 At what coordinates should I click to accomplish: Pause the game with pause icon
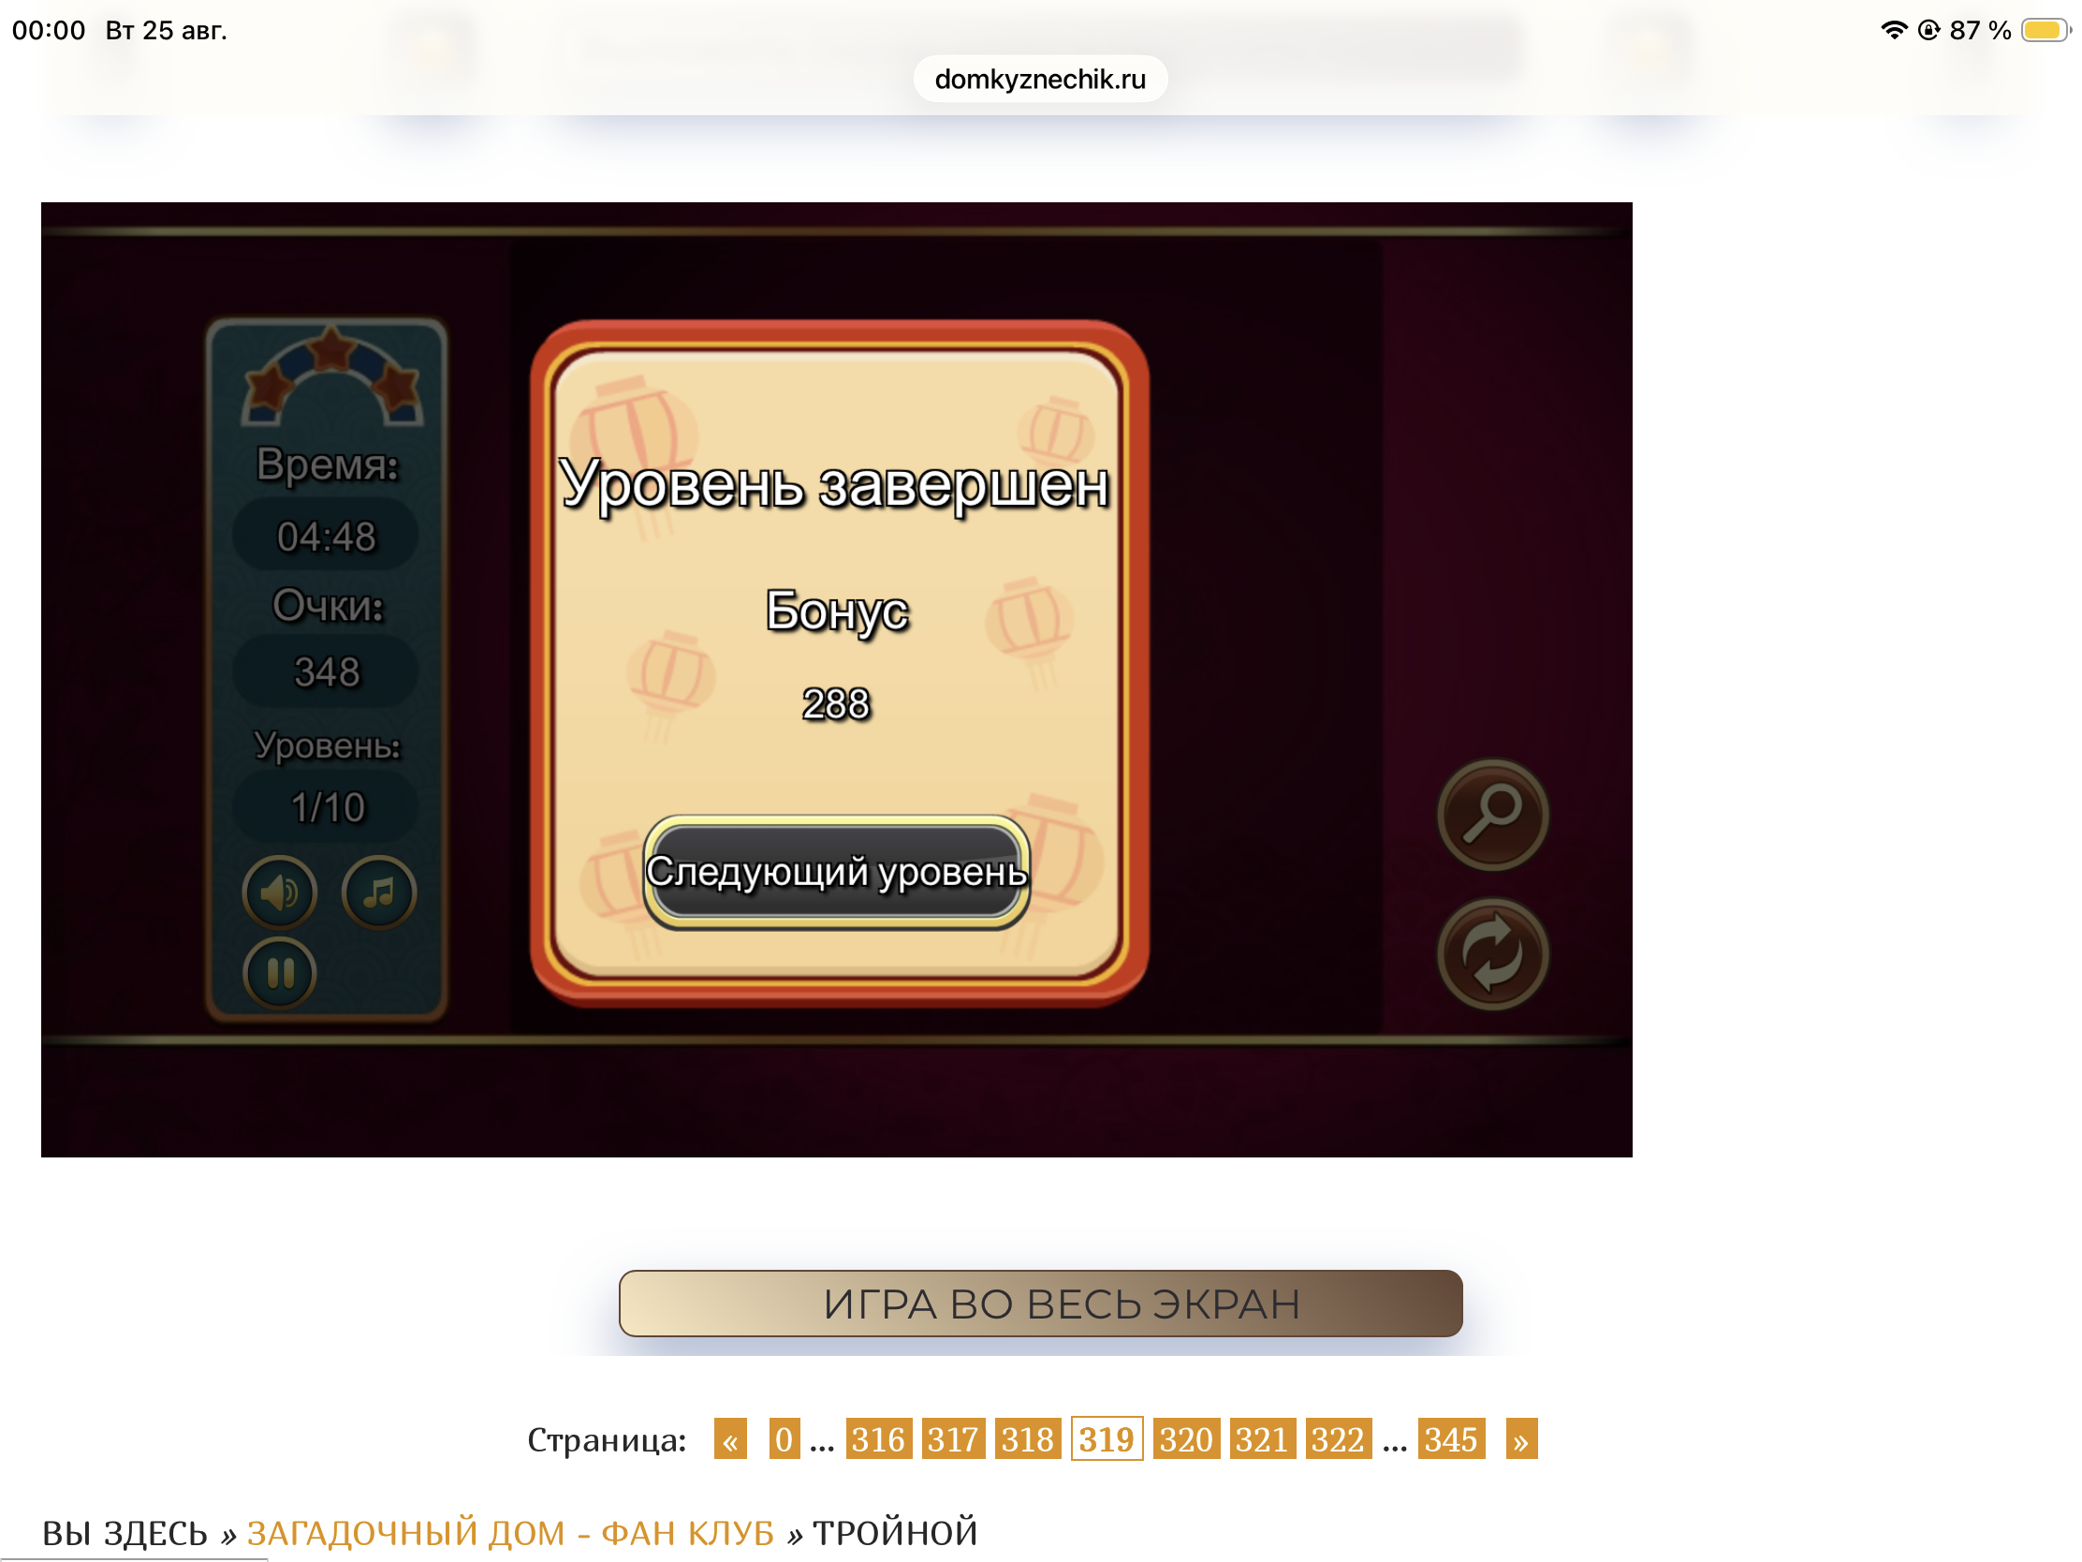click(x=280, y=973)
